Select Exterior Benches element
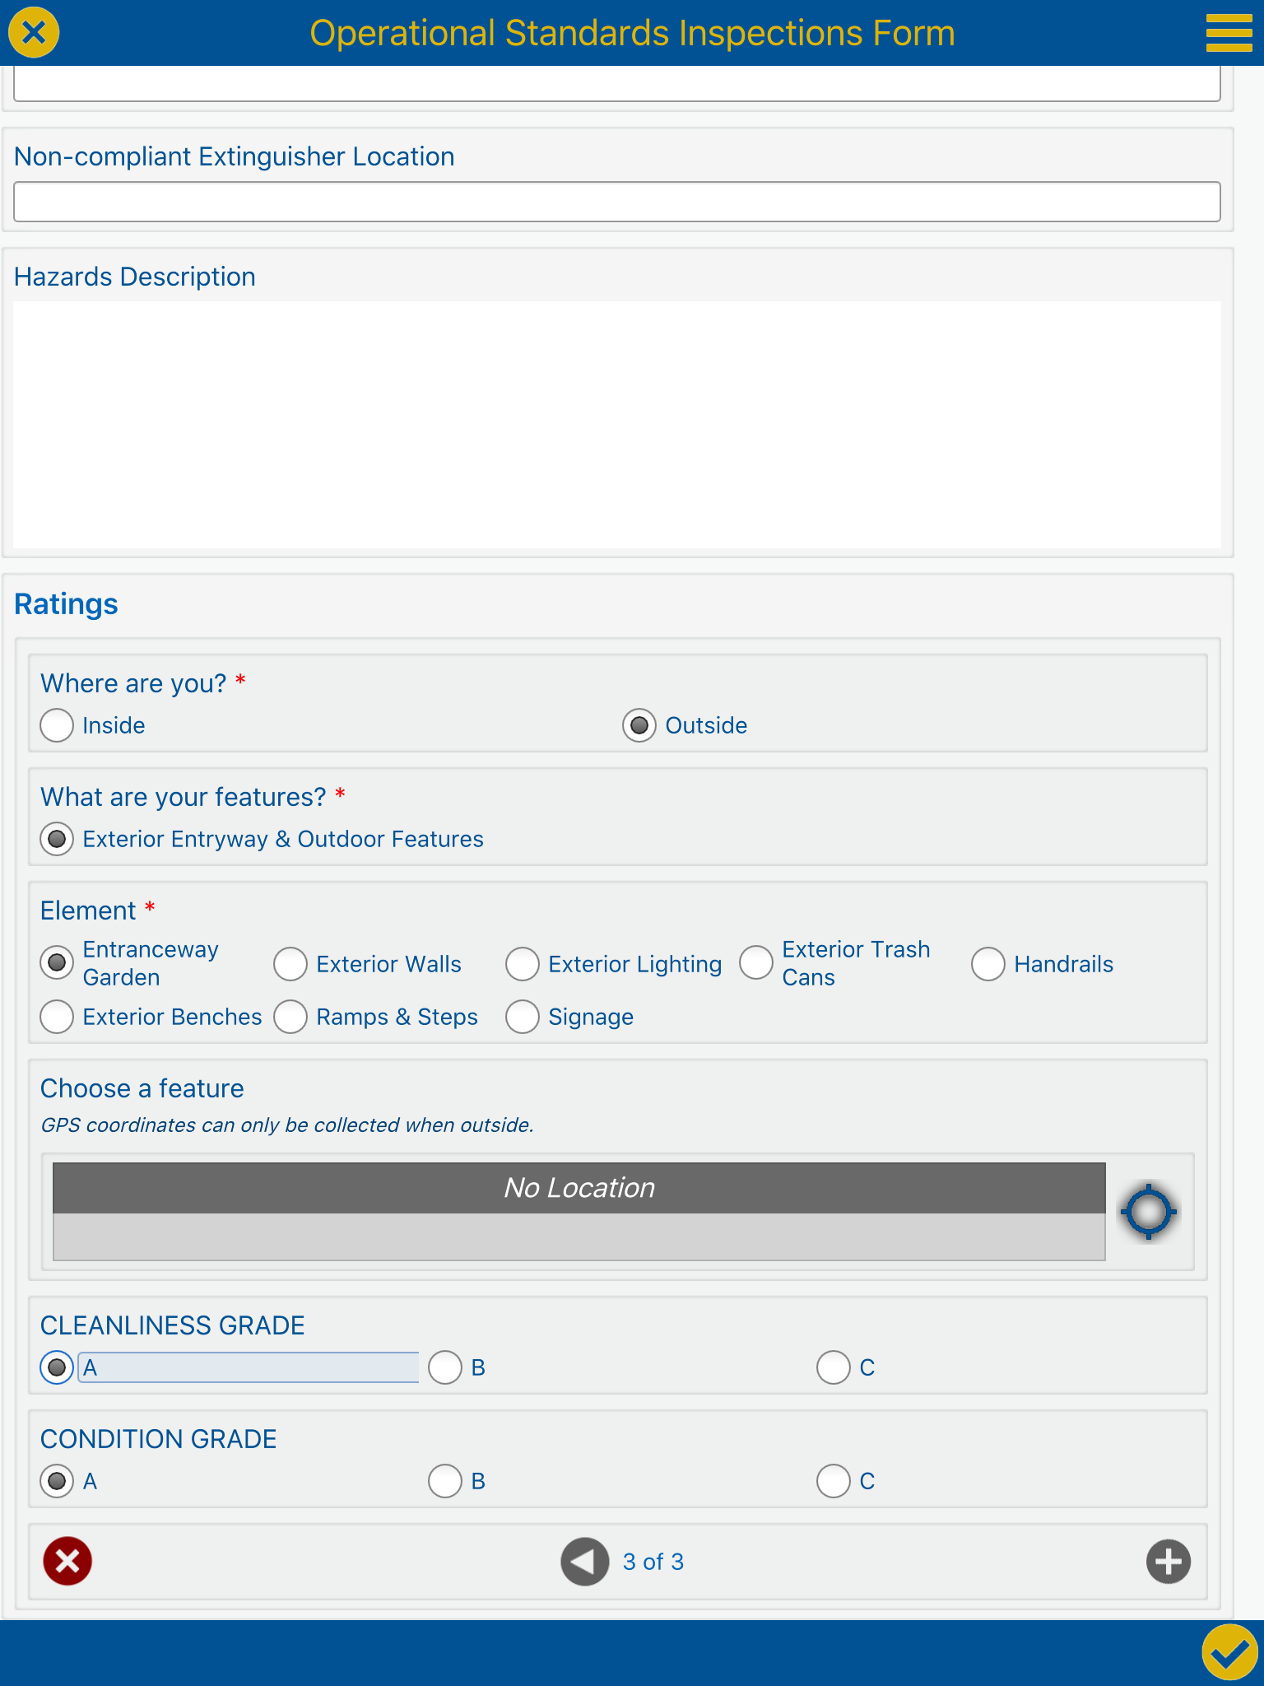The width and height of the screenshot is (1264, 1686). point(57,1017)
